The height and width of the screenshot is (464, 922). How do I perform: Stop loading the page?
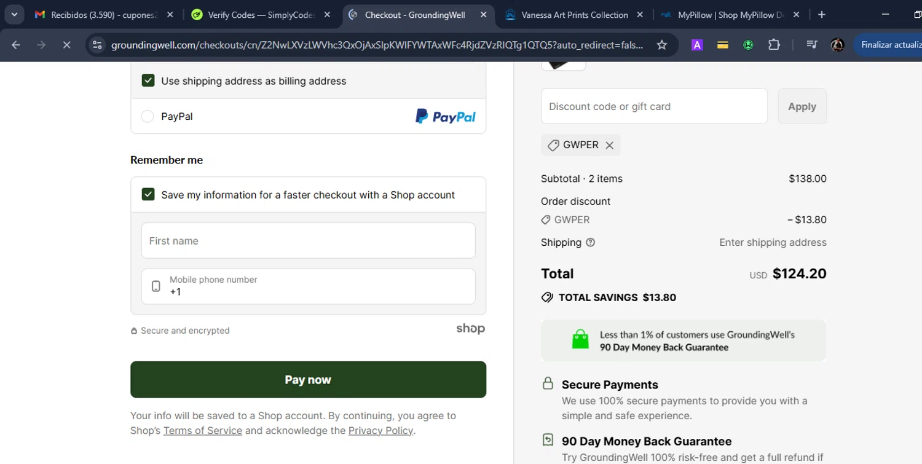coord(66,45)
